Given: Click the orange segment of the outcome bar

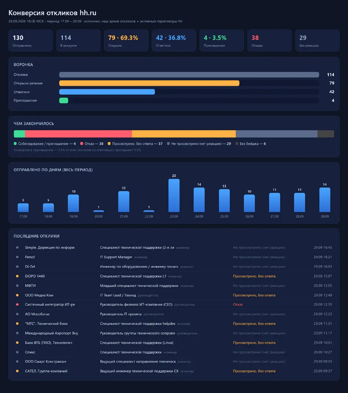Looking at the screenshot, I should [x=184, y=134].
